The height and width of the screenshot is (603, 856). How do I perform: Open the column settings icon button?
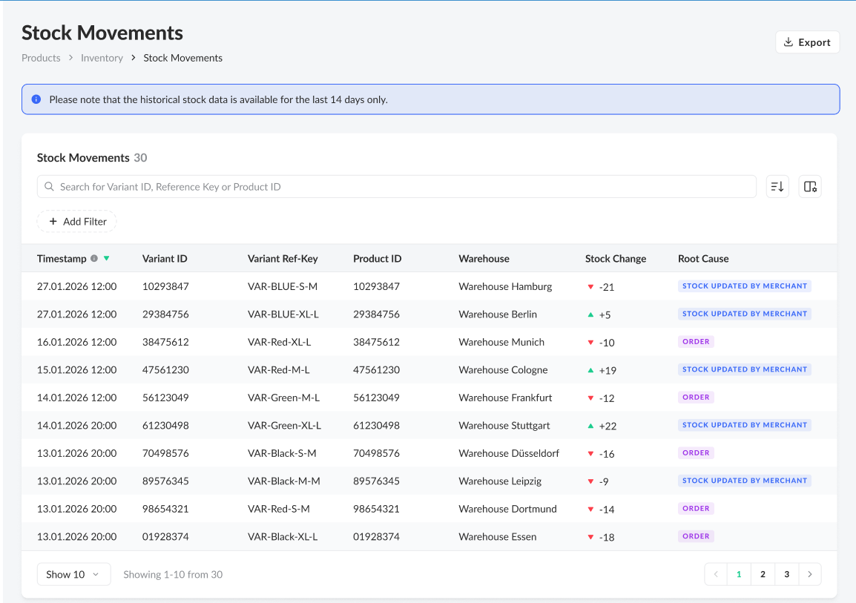[810, 187]
